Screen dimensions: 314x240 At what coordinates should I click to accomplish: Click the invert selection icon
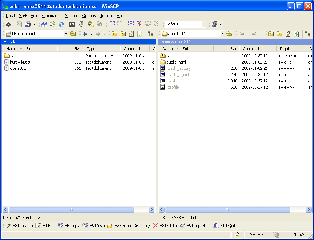coord(139,24)
